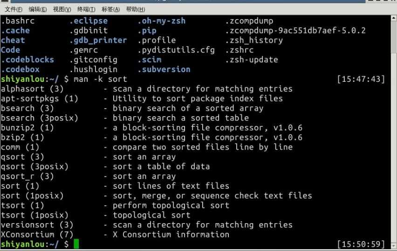Open the 文件(F) menu
Viewport: 397px width, 251px height.
[x=14, y=9]
